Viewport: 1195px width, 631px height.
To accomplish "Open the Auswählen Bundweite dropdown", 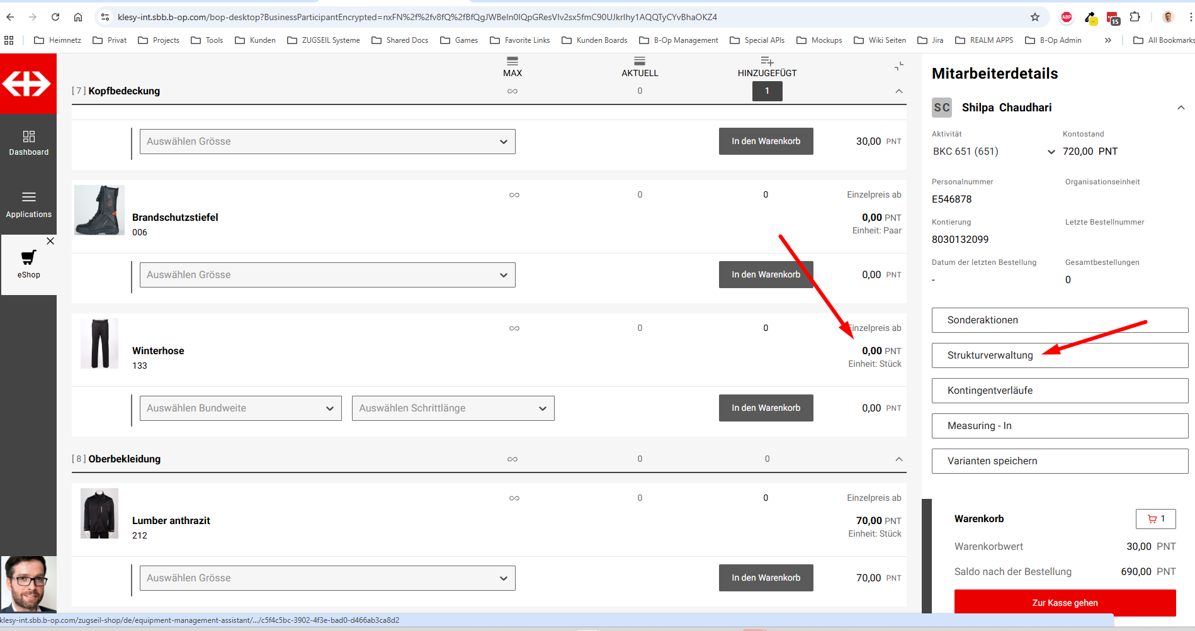I will point(241,408).
